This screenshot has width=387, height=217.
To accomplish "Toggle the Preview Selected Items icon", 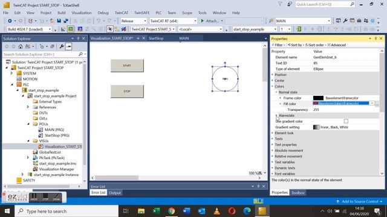I will point(68,46).
